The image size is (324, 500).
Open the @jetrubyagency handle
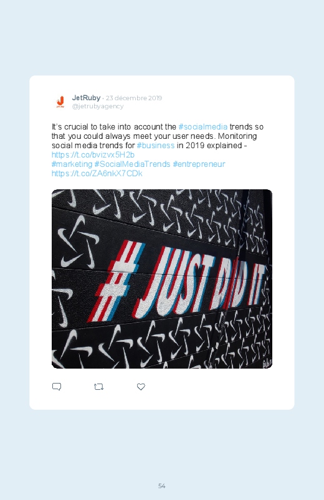[x=98, y=106]
